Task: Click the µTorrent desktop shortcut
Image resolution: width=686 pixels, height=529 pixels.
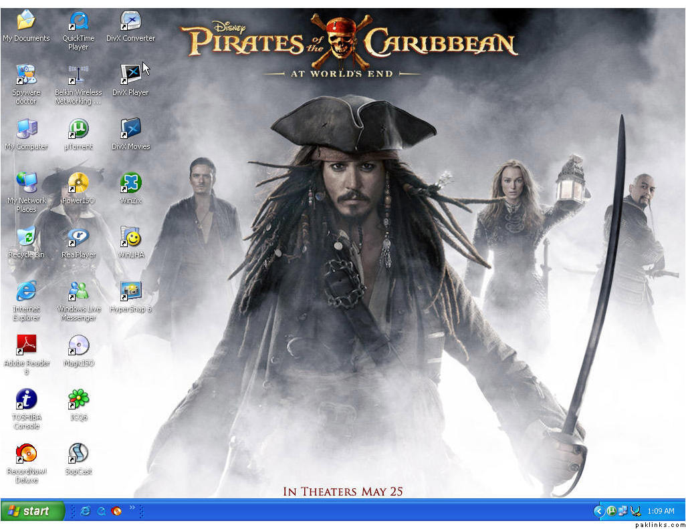Action: pos(78,129)
